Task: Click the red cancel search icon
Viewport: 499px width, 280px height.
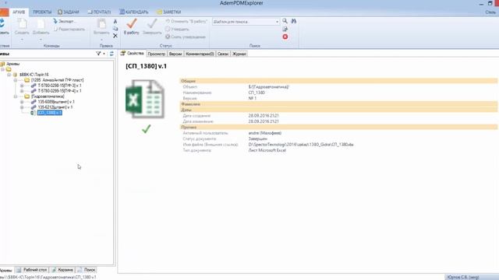Action: (x=285, y=37)
